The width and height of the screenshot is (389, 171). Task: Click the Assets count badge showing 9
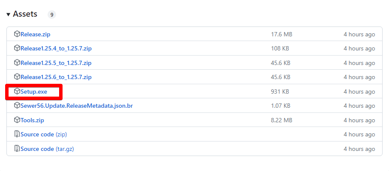[x=51, y=15]
